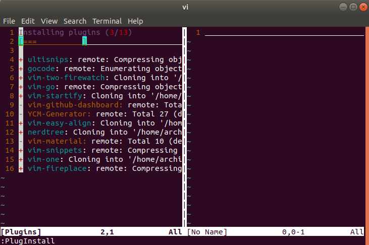
Task: Open the Edit menu
Action: pyautogui.click(x=28, y=21)
